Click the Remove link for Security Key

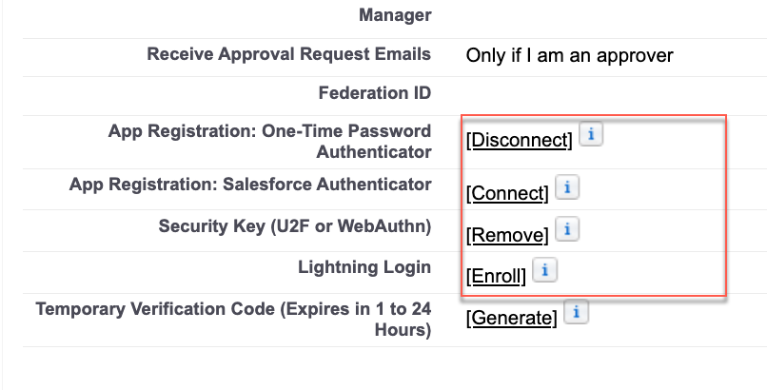(507, 235)
